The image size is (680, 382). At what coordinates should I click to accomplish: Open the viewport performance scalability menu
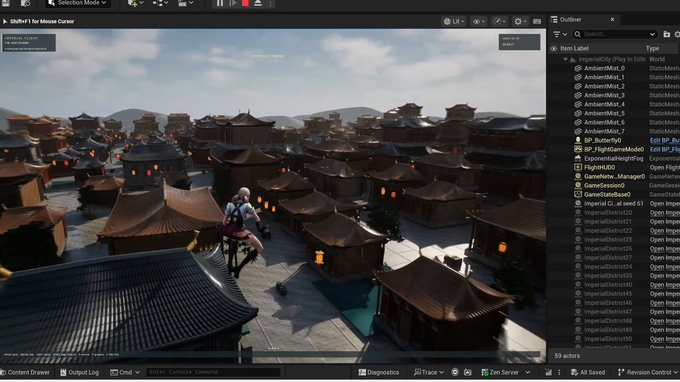pos(500,22)
